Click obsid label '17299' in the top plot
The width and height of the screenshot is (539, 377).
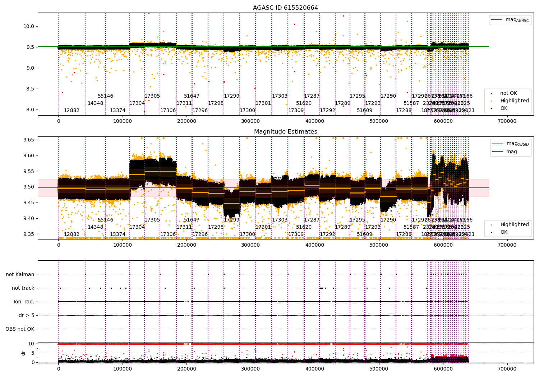pos(232,96)
